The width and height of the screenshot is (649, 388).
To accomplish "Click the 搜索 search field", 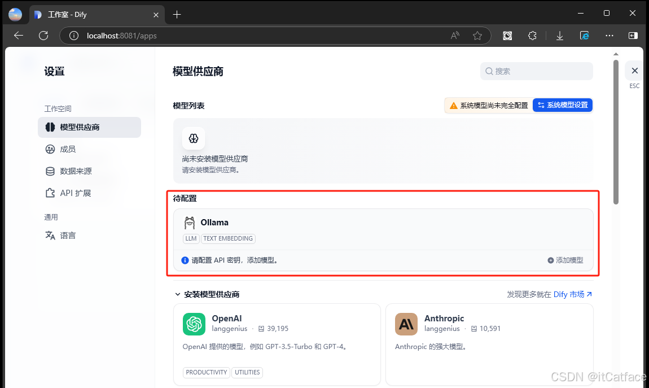I will tap(537, 71).
